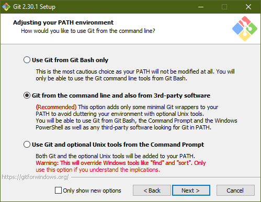Click the disabled maximize button

click(x=224, y=7)
